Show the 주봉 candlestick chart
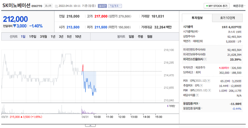The image size is (248, 128). click(141, 36)
